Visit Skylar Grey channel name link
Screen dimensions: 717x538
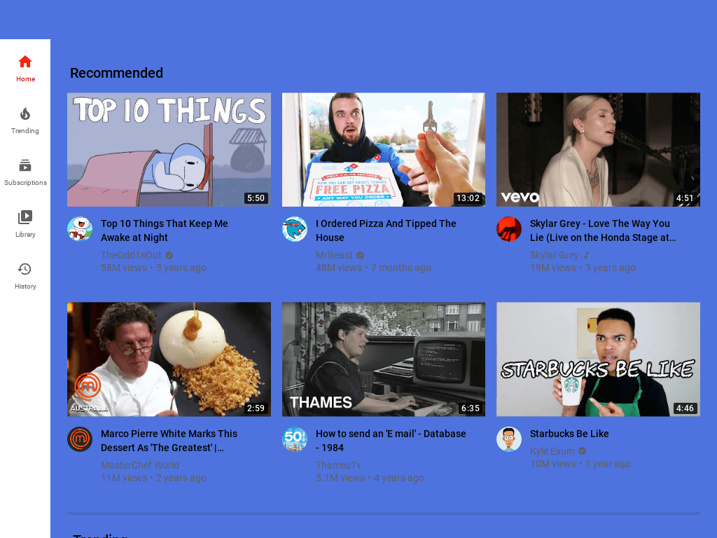pyautogui.click(x=555, y=255)
